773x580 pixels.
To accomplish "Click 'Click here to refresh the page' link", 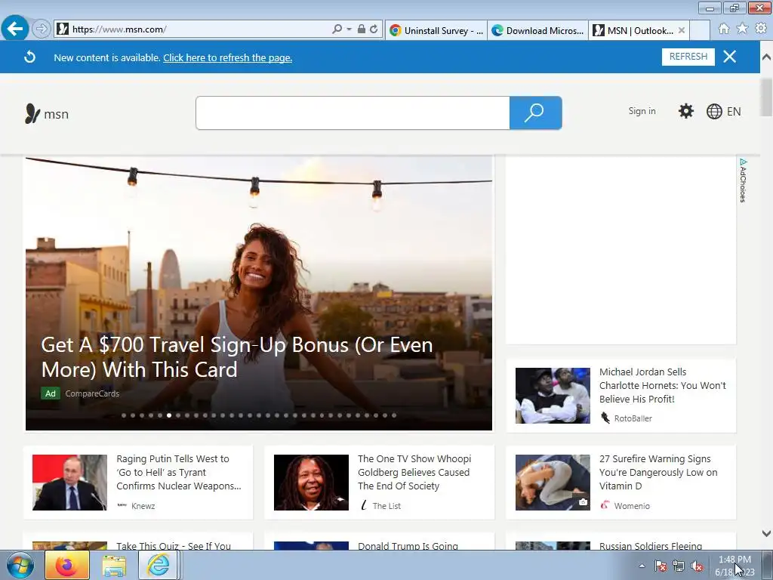I will point(228,57).
